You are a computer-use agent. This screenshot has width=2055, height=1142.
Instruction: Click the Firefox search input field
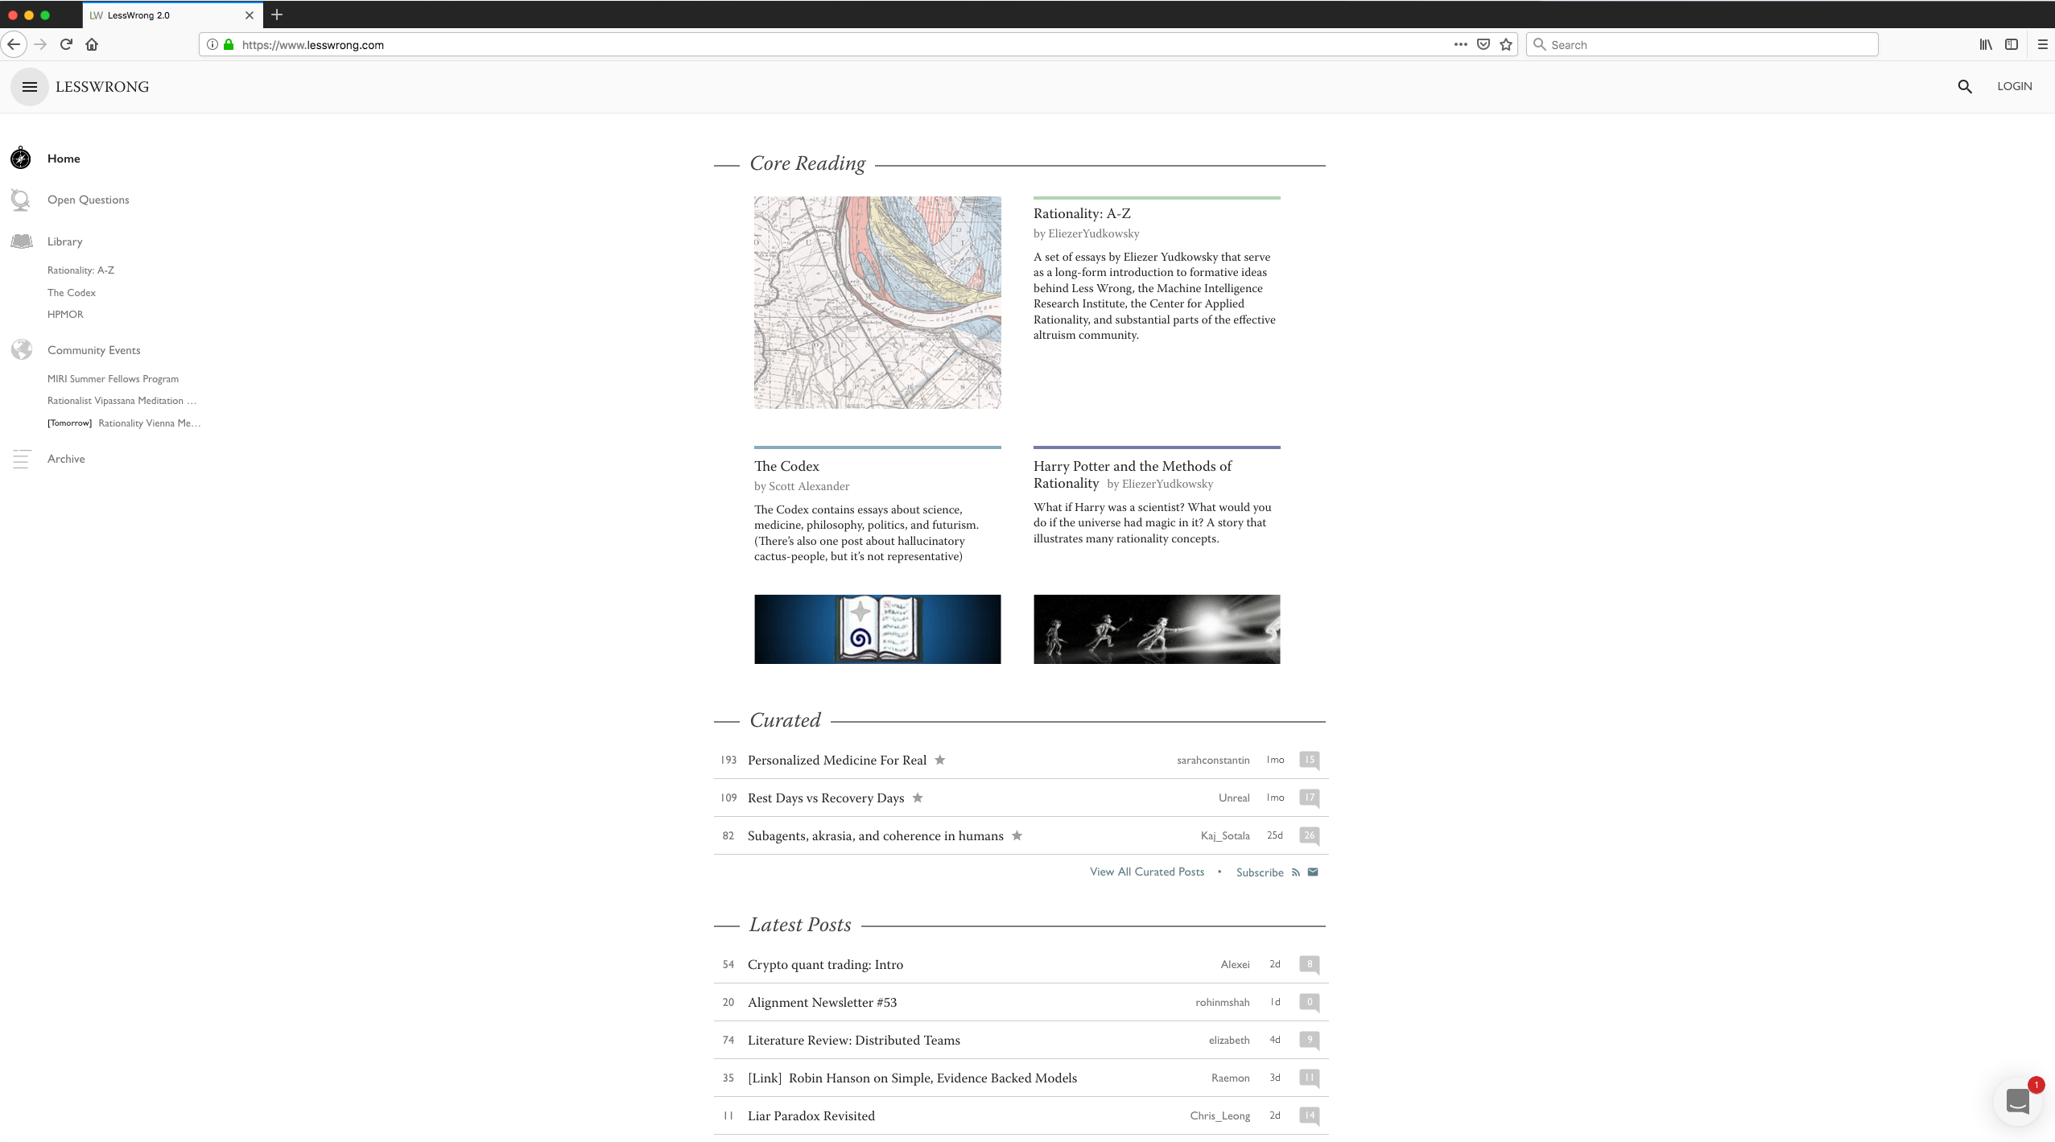1702,45
